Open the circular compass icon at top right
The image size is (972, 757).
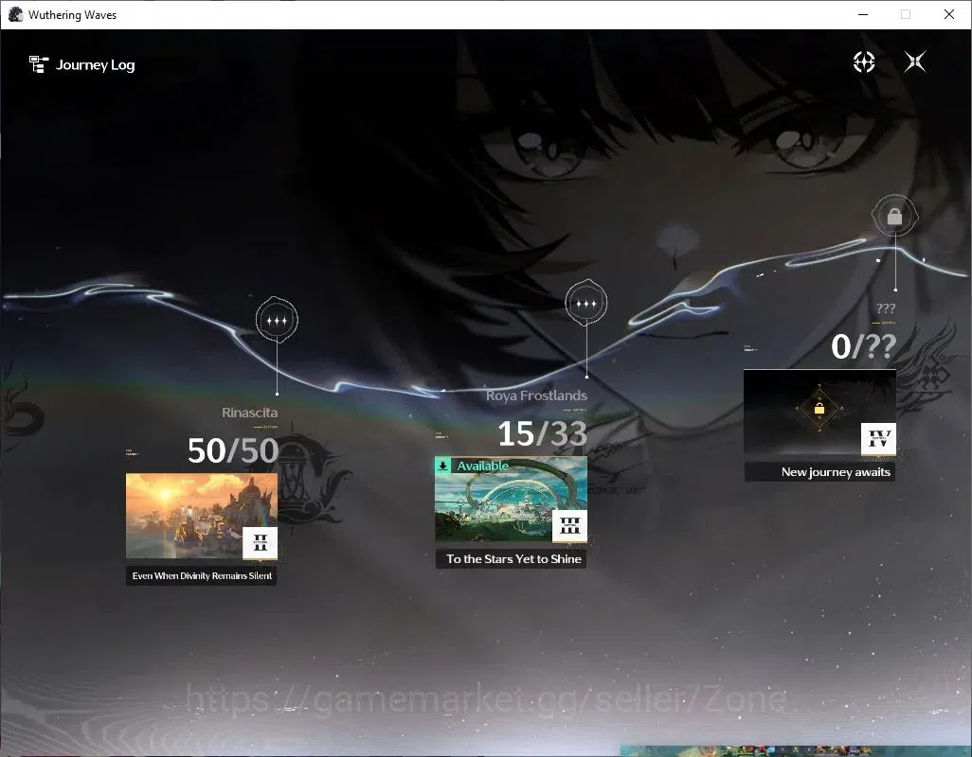point(863,62)
